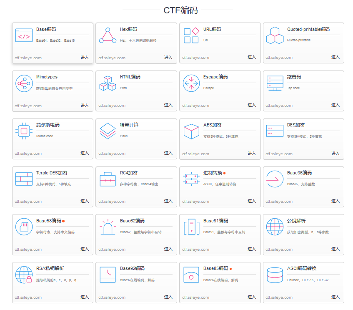Screen dimensions: 353x310
Task: Open 进入 link on Base36编码 card
Action: (335, 201)
